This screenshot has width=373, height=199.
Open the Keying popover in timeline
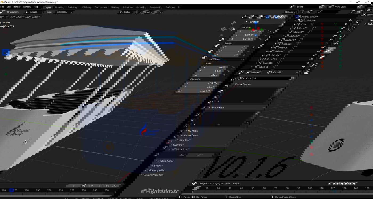coord(218,183)
